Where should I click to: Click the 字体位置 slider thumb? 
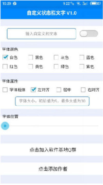pyautogui.click(x=5, y=126)
